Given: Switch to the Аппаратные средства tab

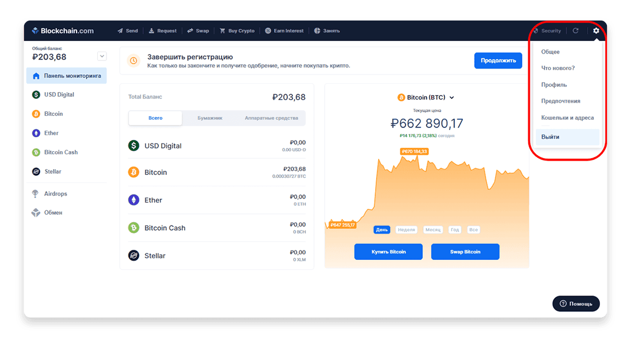Looking at the screenshot, I should pos(271,118).
